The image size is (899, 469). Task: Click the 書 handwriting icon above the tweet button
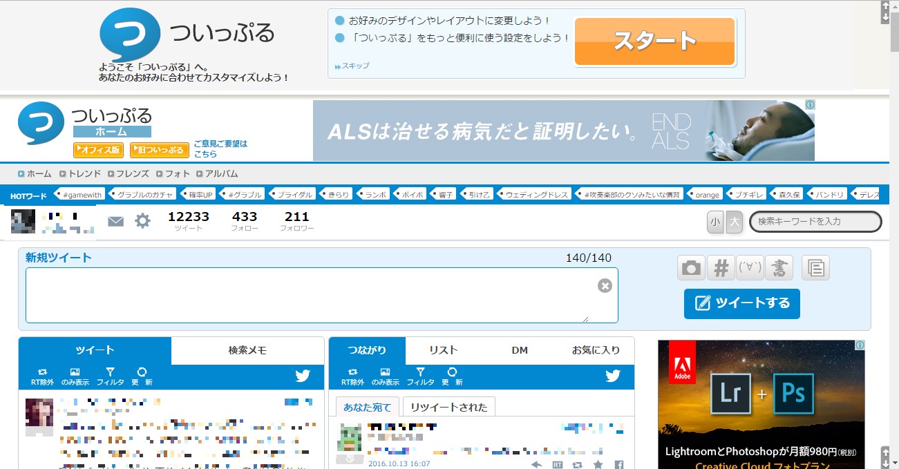pyautogui.click(x=779, y=268)
